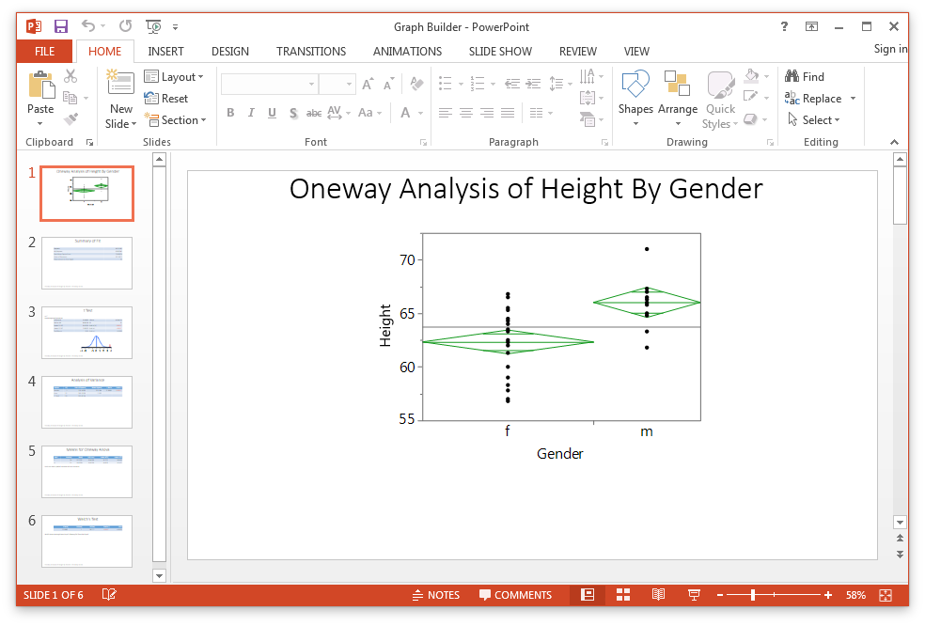This screenshot has width=925, height=626.
Task: Switch to the TRANSITIONS tab
Action: tap(311, 51)
